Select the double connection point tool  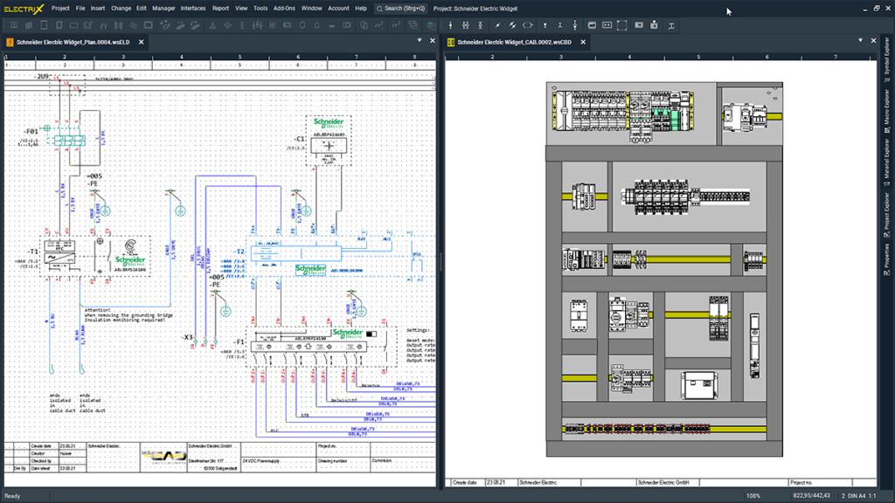click(466, 25)
